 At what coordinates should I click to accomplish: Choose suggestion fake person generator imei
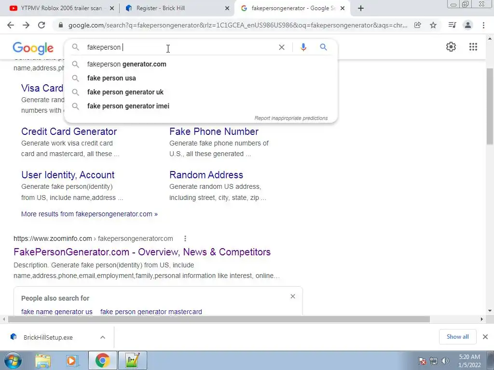click(x=201, y=106)
